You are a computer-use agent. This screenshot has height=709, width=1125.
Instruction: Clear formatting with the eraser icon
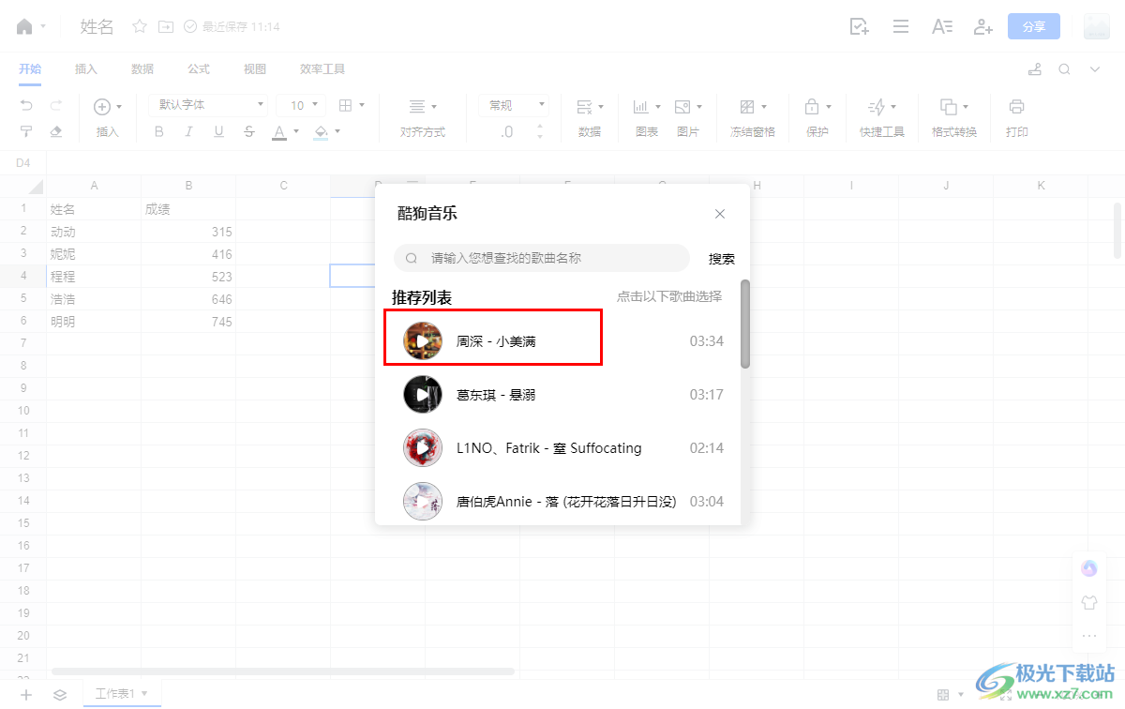point(56,131)
